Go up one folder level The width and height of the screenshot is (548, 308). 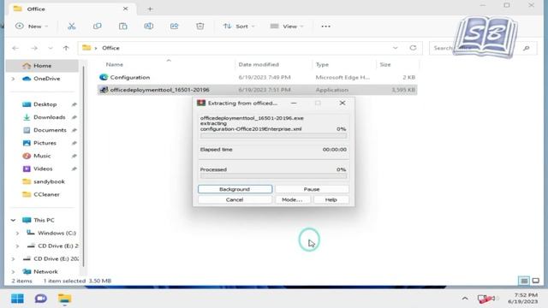66,48
